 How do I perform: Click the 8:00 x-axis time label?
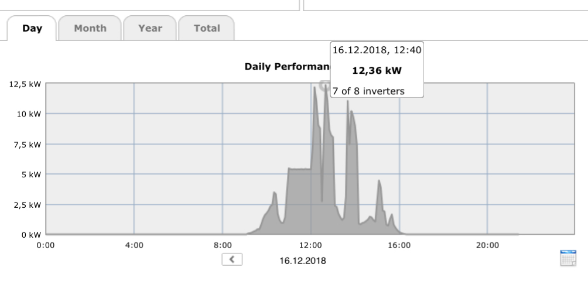point(223,245)
